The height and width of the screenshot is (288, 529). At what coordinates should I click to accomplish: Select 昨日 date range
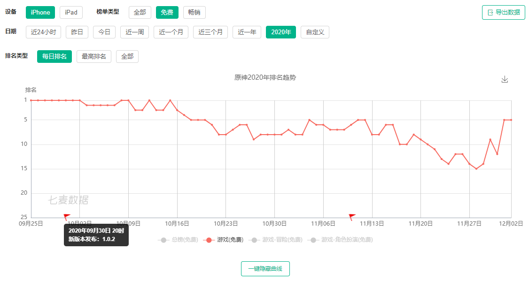coord(77,32)
